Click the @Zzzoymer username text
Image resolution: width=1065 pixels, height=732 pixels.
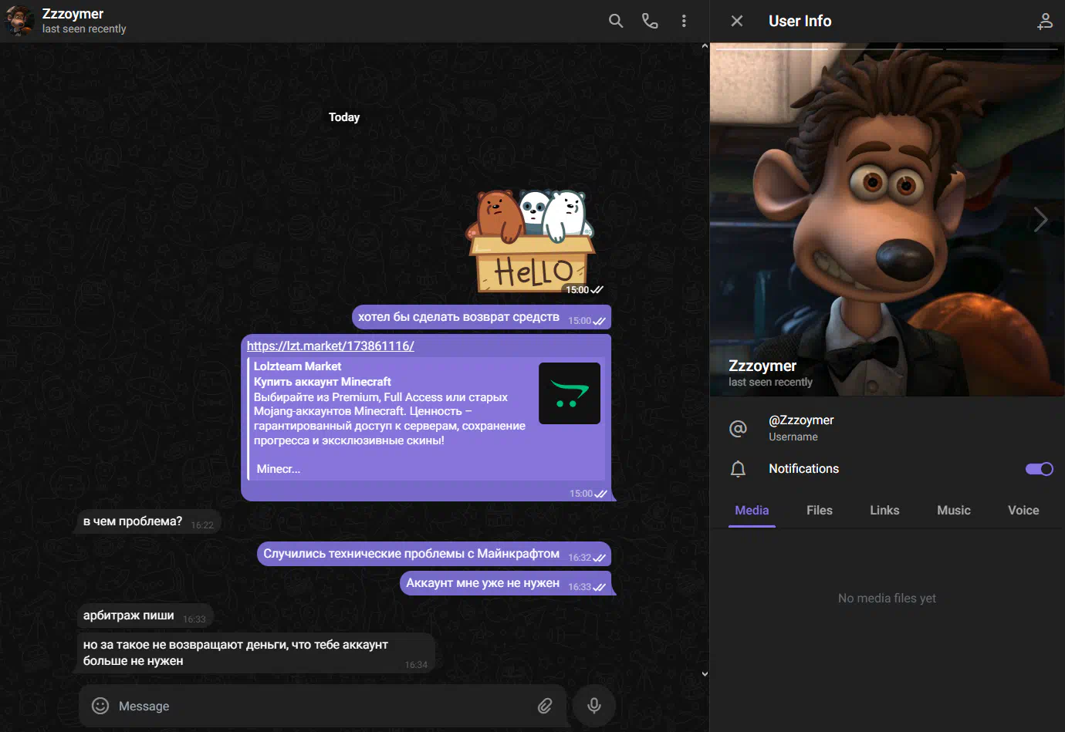point(801,420)
